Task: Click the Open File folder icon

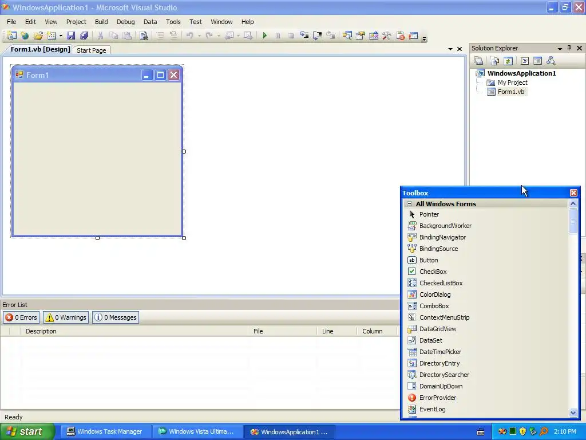Action: click(x=38, y=36)
